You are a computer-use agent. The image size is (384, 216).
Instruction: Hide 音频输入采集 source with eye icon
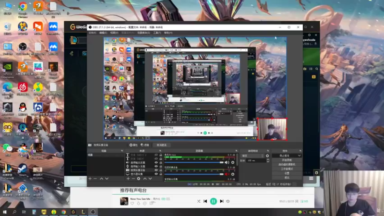coord(156,166)
